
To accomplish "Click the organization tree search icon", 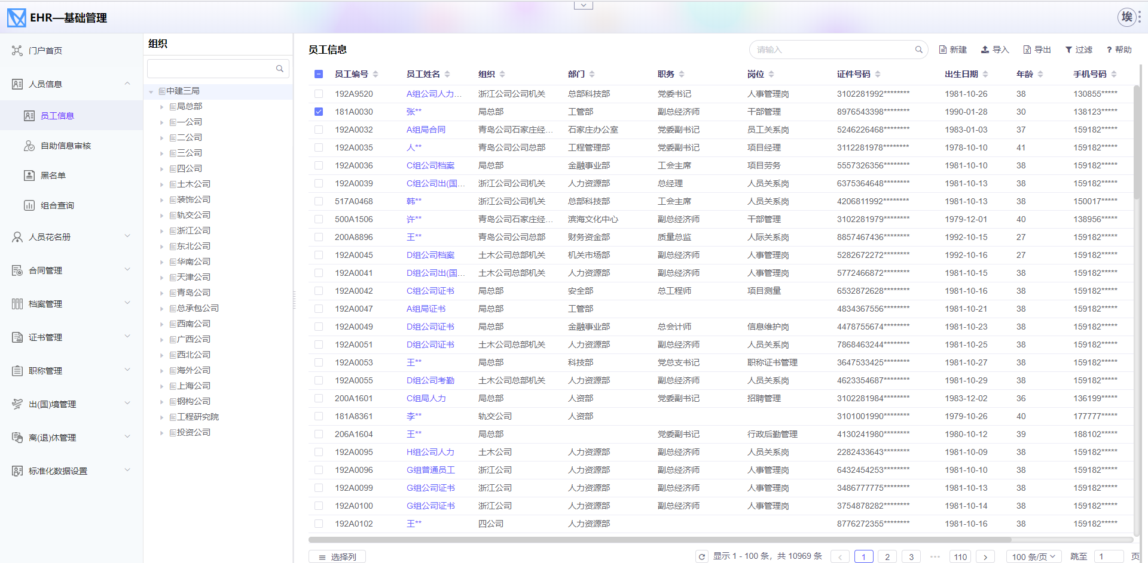I will coord(279,69).
